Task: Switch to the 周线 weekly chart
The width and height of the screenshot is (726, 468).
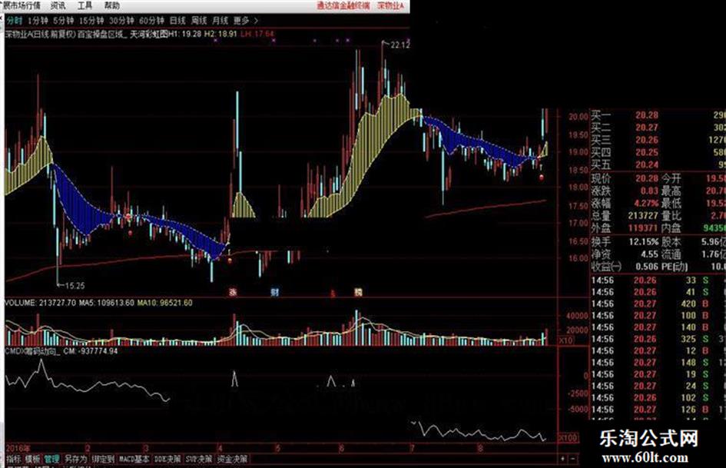Action: 199,21
